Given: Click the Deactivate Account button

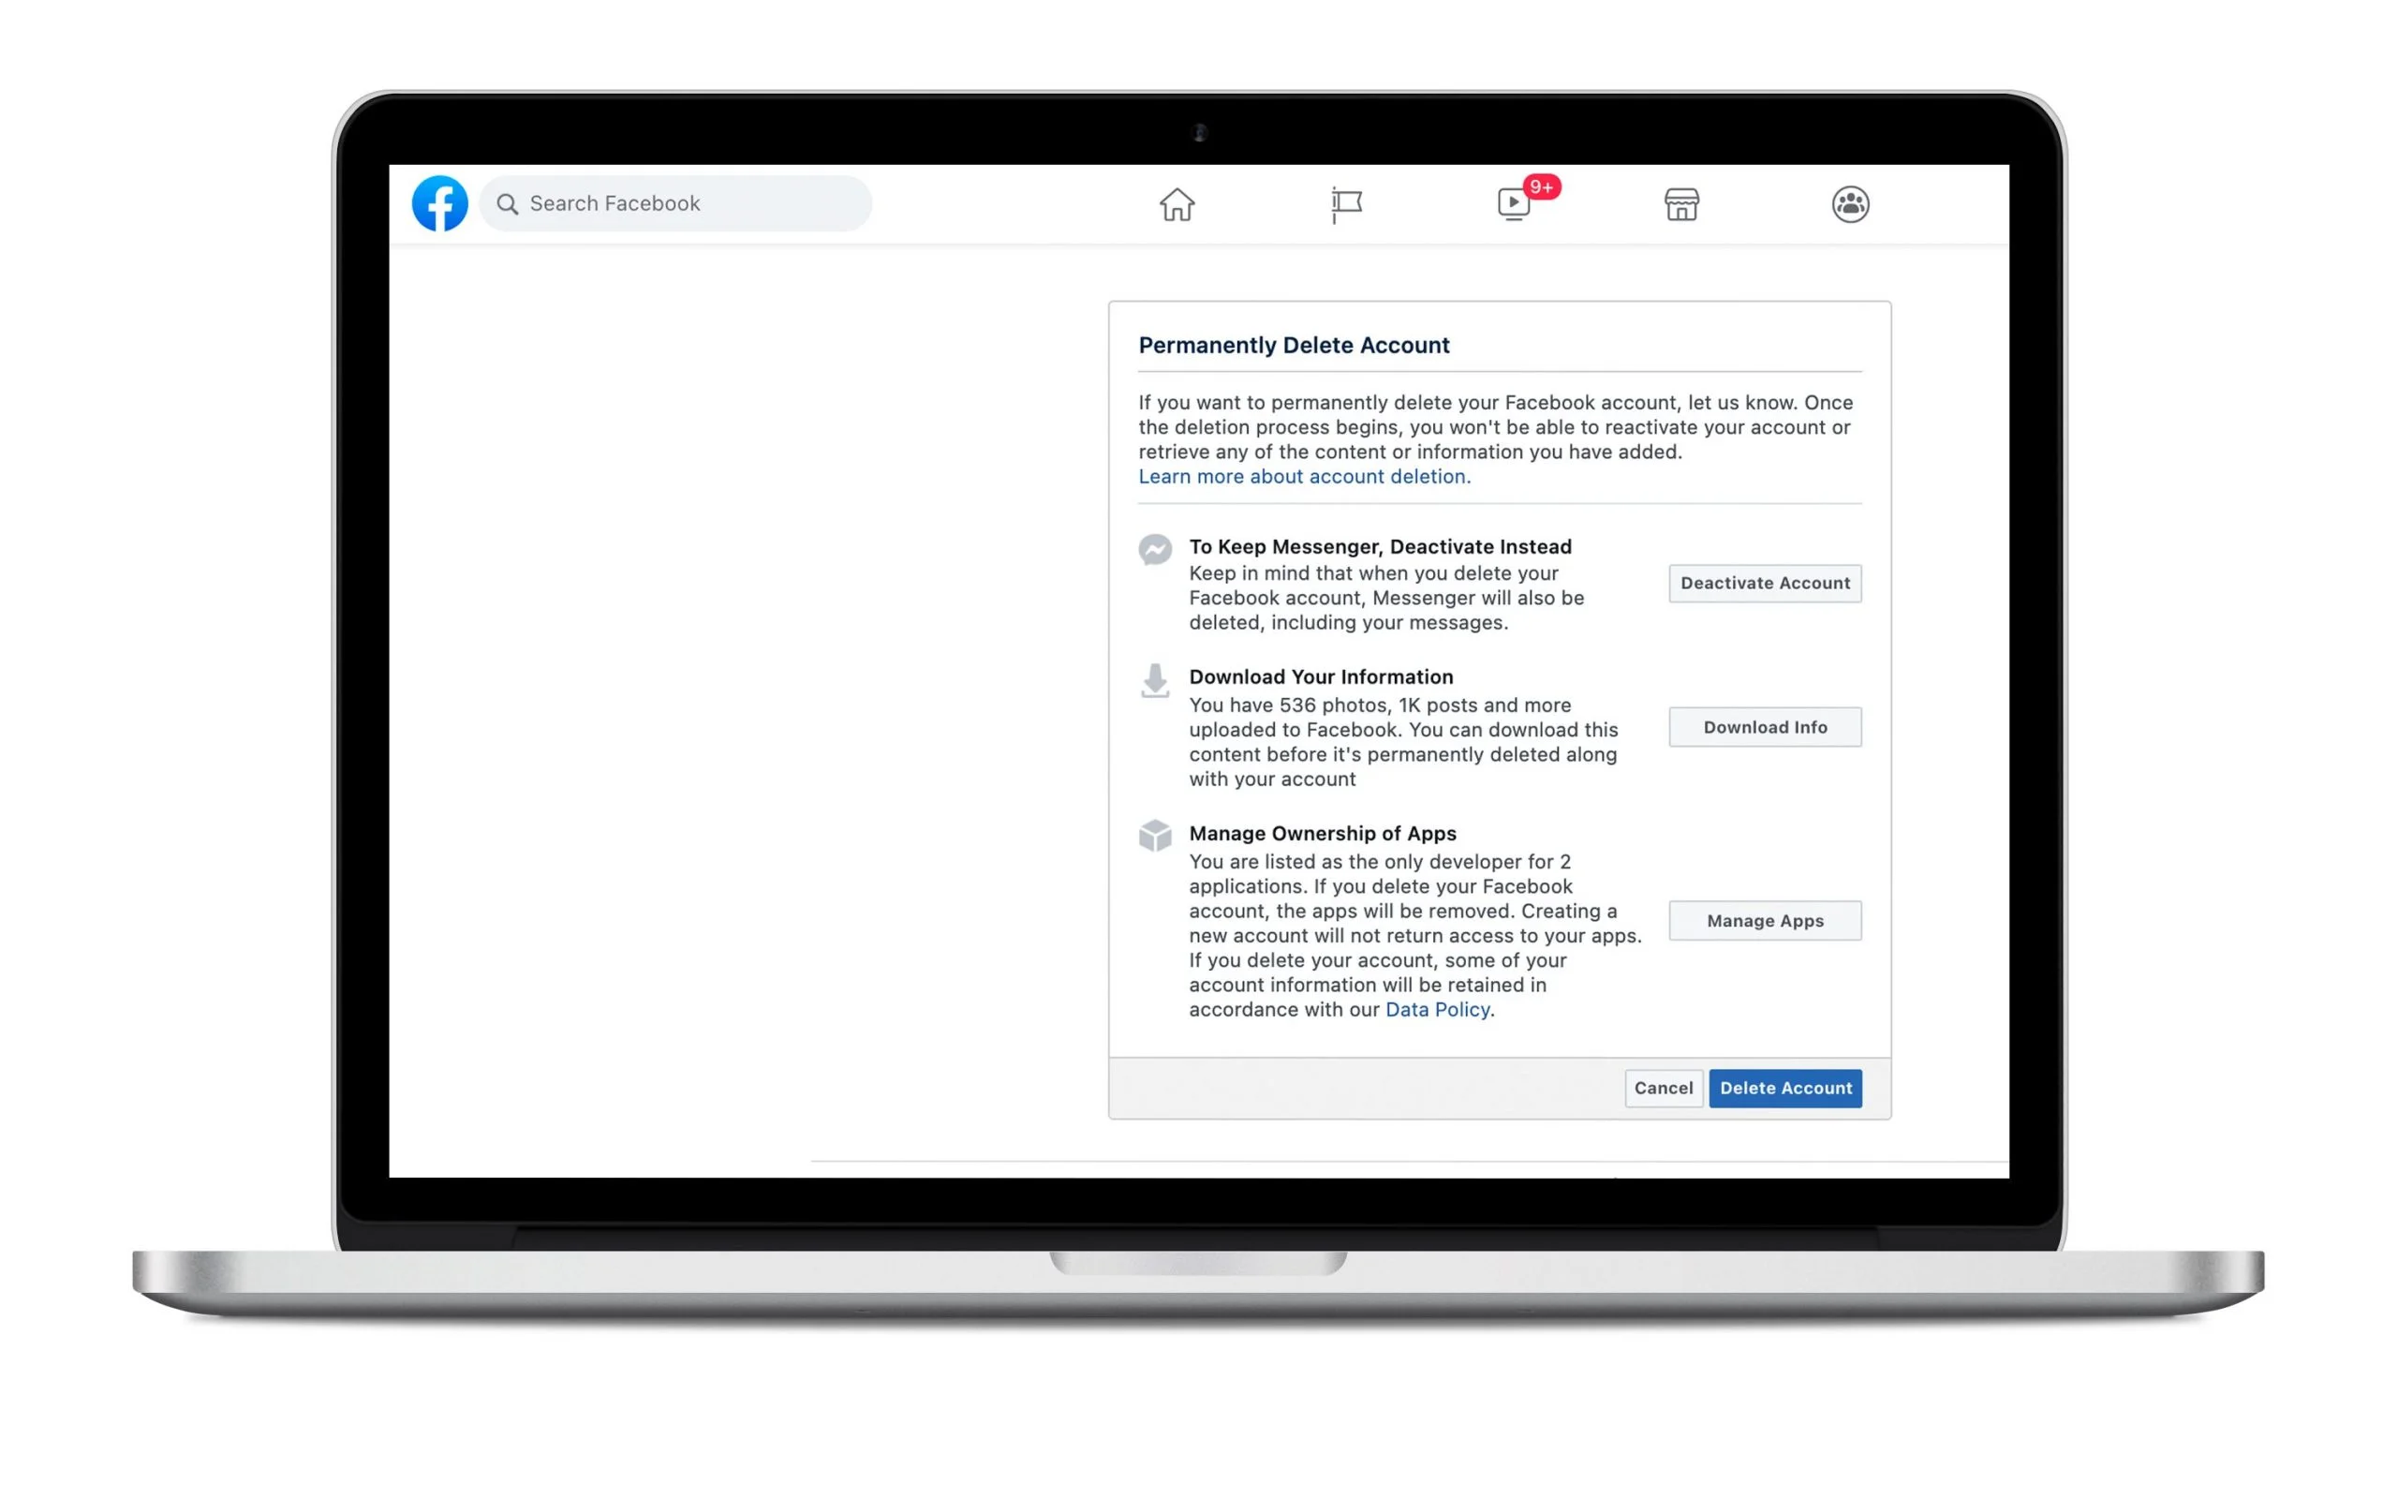Looking at the screenshot, I should click(x=1765, y=582).
